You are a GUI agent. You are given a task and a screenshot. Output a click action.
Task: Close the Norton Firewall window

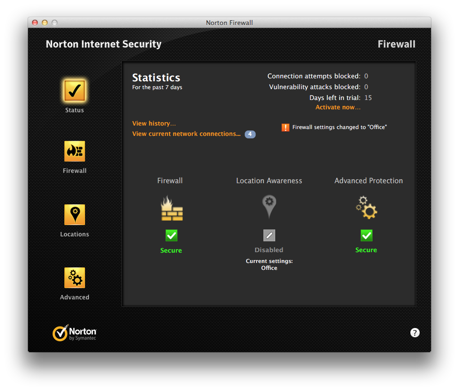(x=35, y=23)
